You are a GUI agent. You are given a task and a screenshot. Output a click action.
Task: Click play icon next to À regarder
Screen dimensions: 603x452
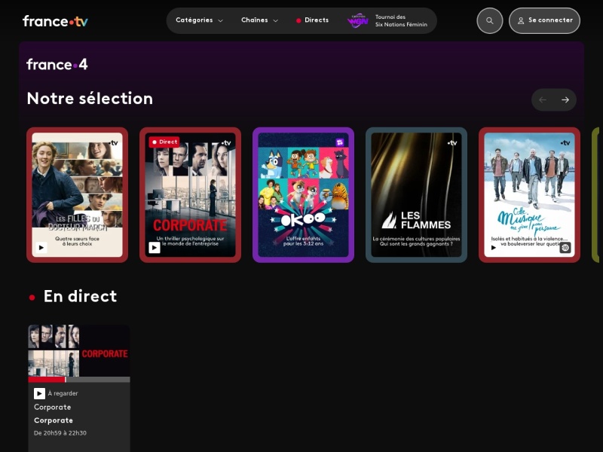tap(39, 393)
